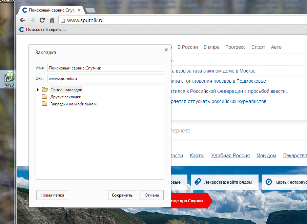Click the Панель закладок open folder icon
307x224 pixels.
coord(45,89)
